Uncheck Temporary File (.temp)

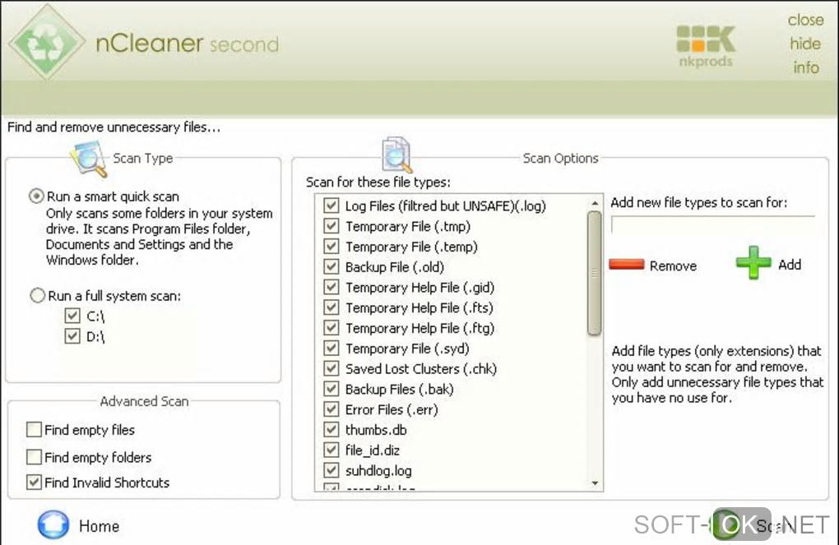(331, 246)
